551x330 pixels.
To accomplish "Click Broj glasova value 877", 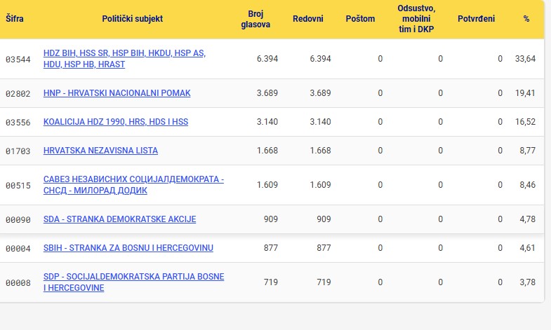I will pos(271,248).
